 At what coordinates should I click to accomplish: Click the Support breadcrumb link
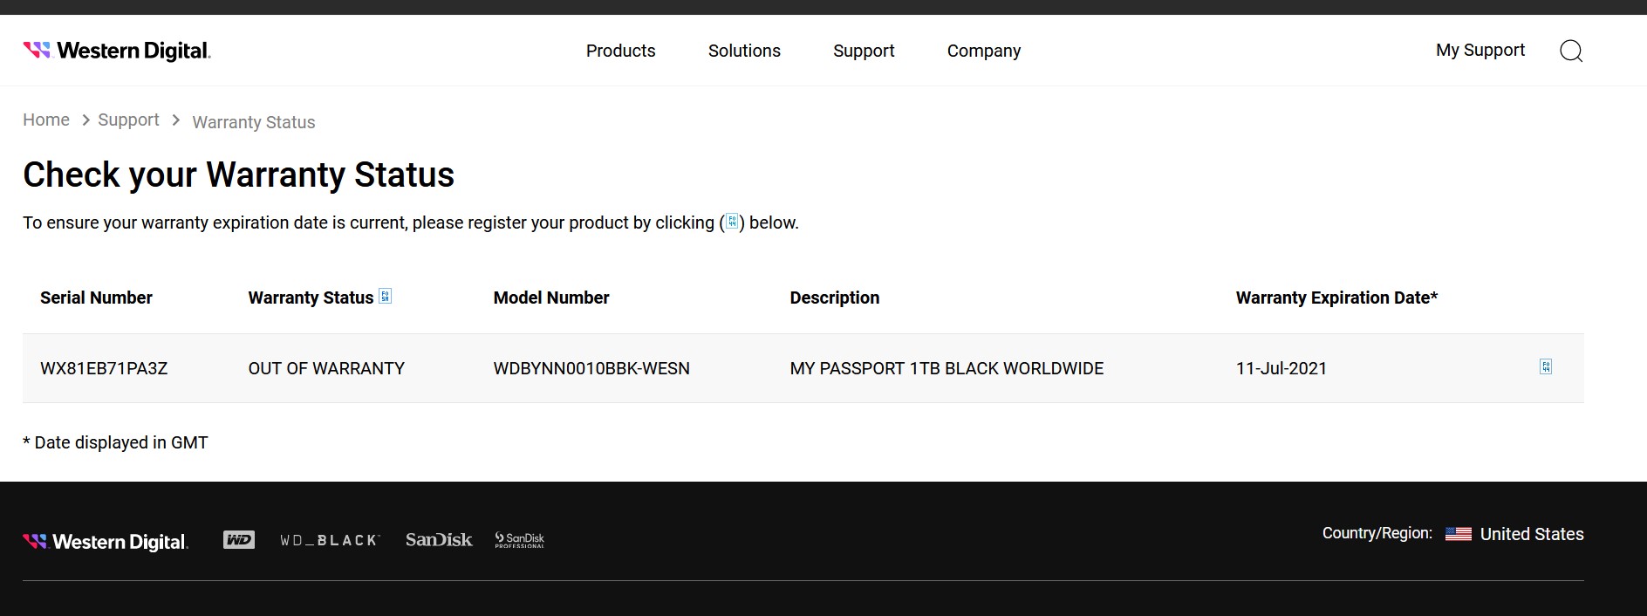(128, 120)
